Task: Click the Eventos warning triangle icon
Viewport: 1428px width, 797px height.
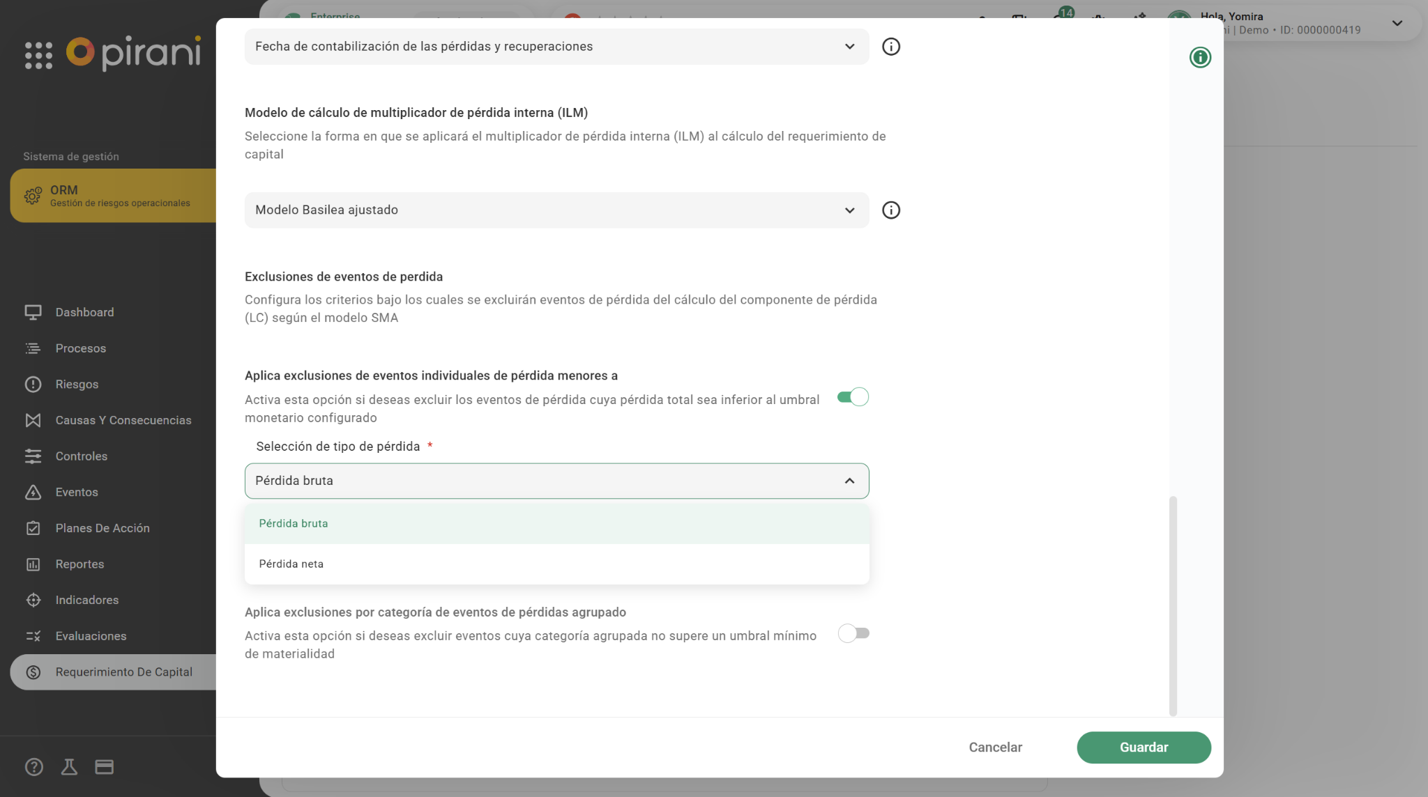Action: (x=33, y=493)
